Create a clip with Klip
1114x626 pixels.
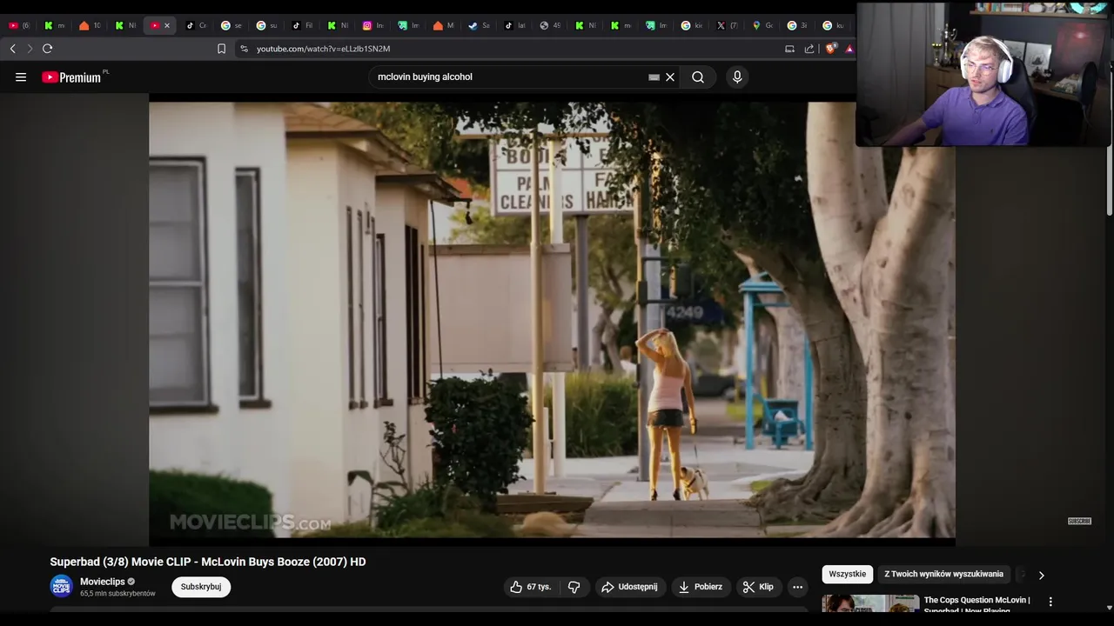coord(758,587)
